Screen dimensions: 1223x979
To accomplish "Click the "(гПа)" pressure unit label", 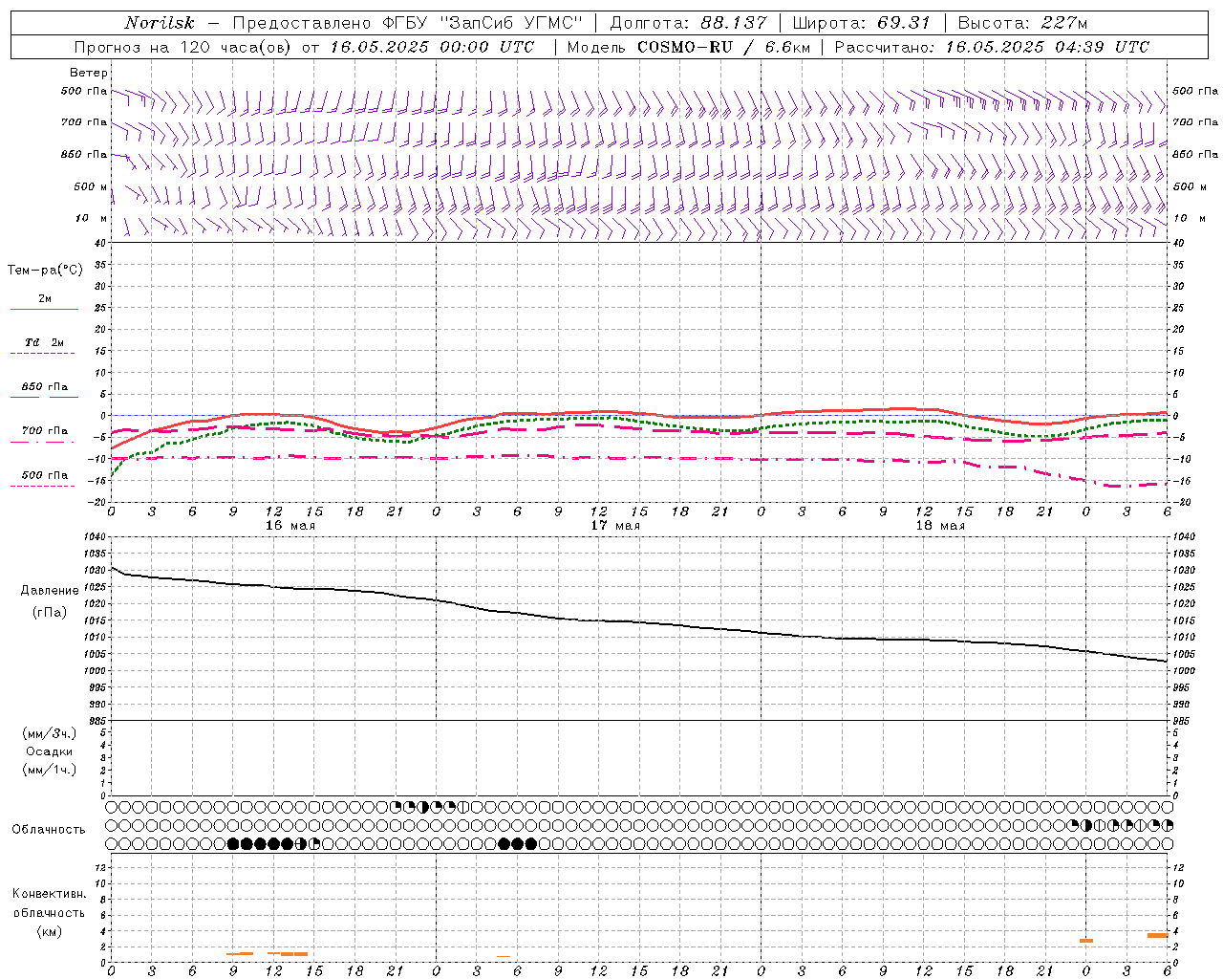I will (50, 612).
